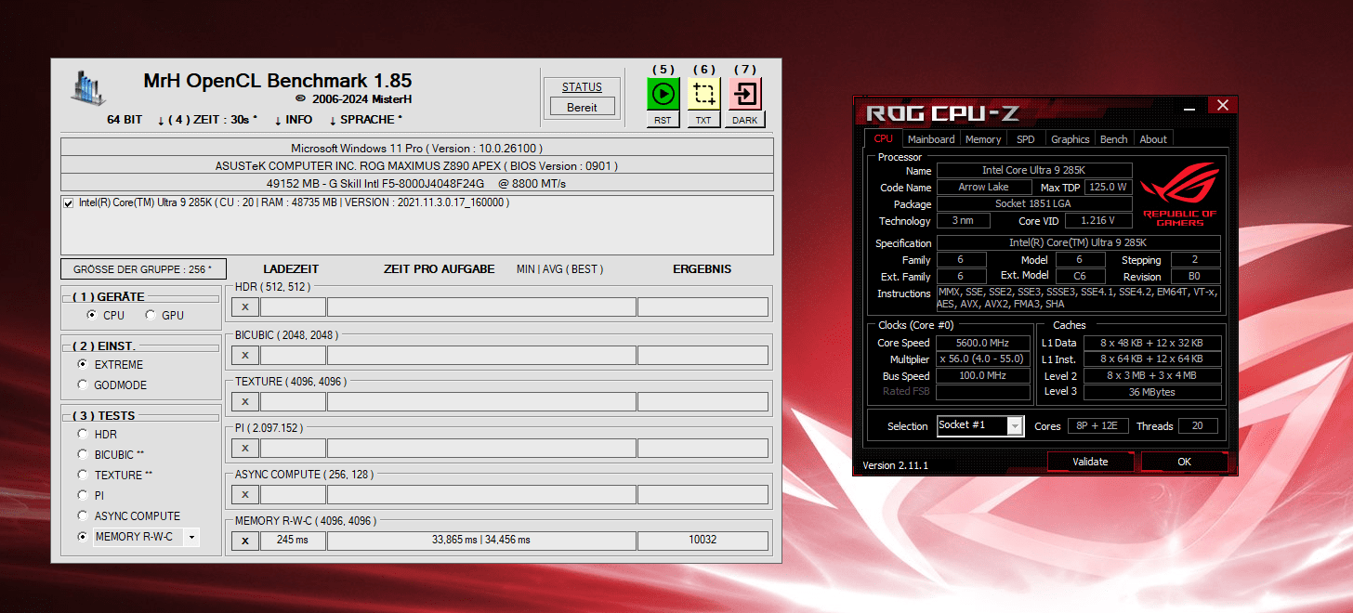Click the OK button in CPU-Z
Screen dimensions: 1353x613
[x=1184, y=462]
